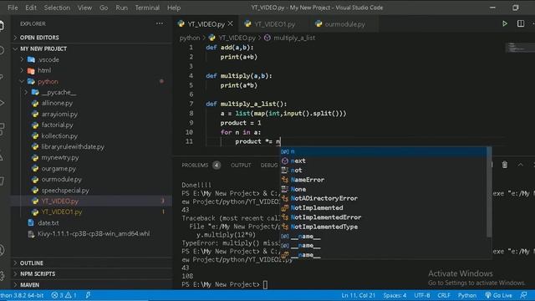535x301 pixels.
Task: Open allinone.py in explorer
Action: pyautogui.click(x=92, y=103)
